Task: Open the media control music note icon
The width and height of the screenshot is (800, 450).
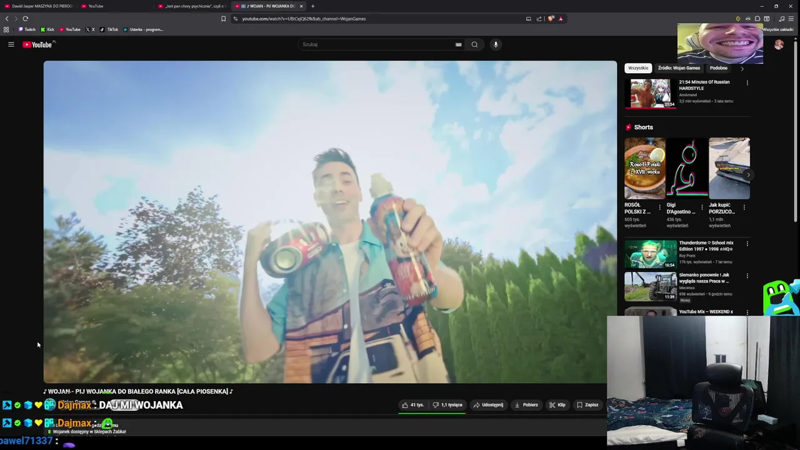Action: click(x=782, y=19)
